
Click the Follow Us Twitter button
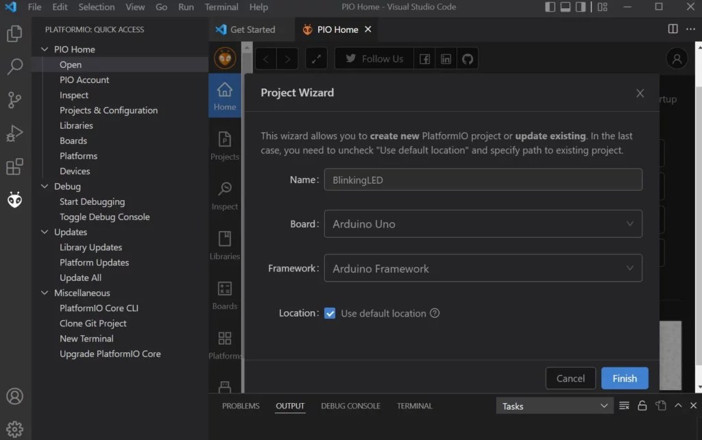click(374, 59)
